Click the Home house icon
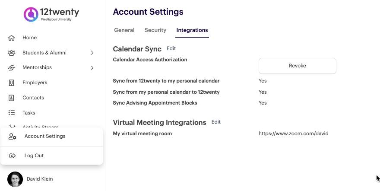Screen dimensions: 380x191 [12, 38]
